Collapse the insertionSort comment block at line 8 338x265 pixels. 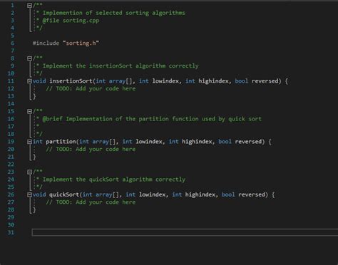(x=29, y=58)
